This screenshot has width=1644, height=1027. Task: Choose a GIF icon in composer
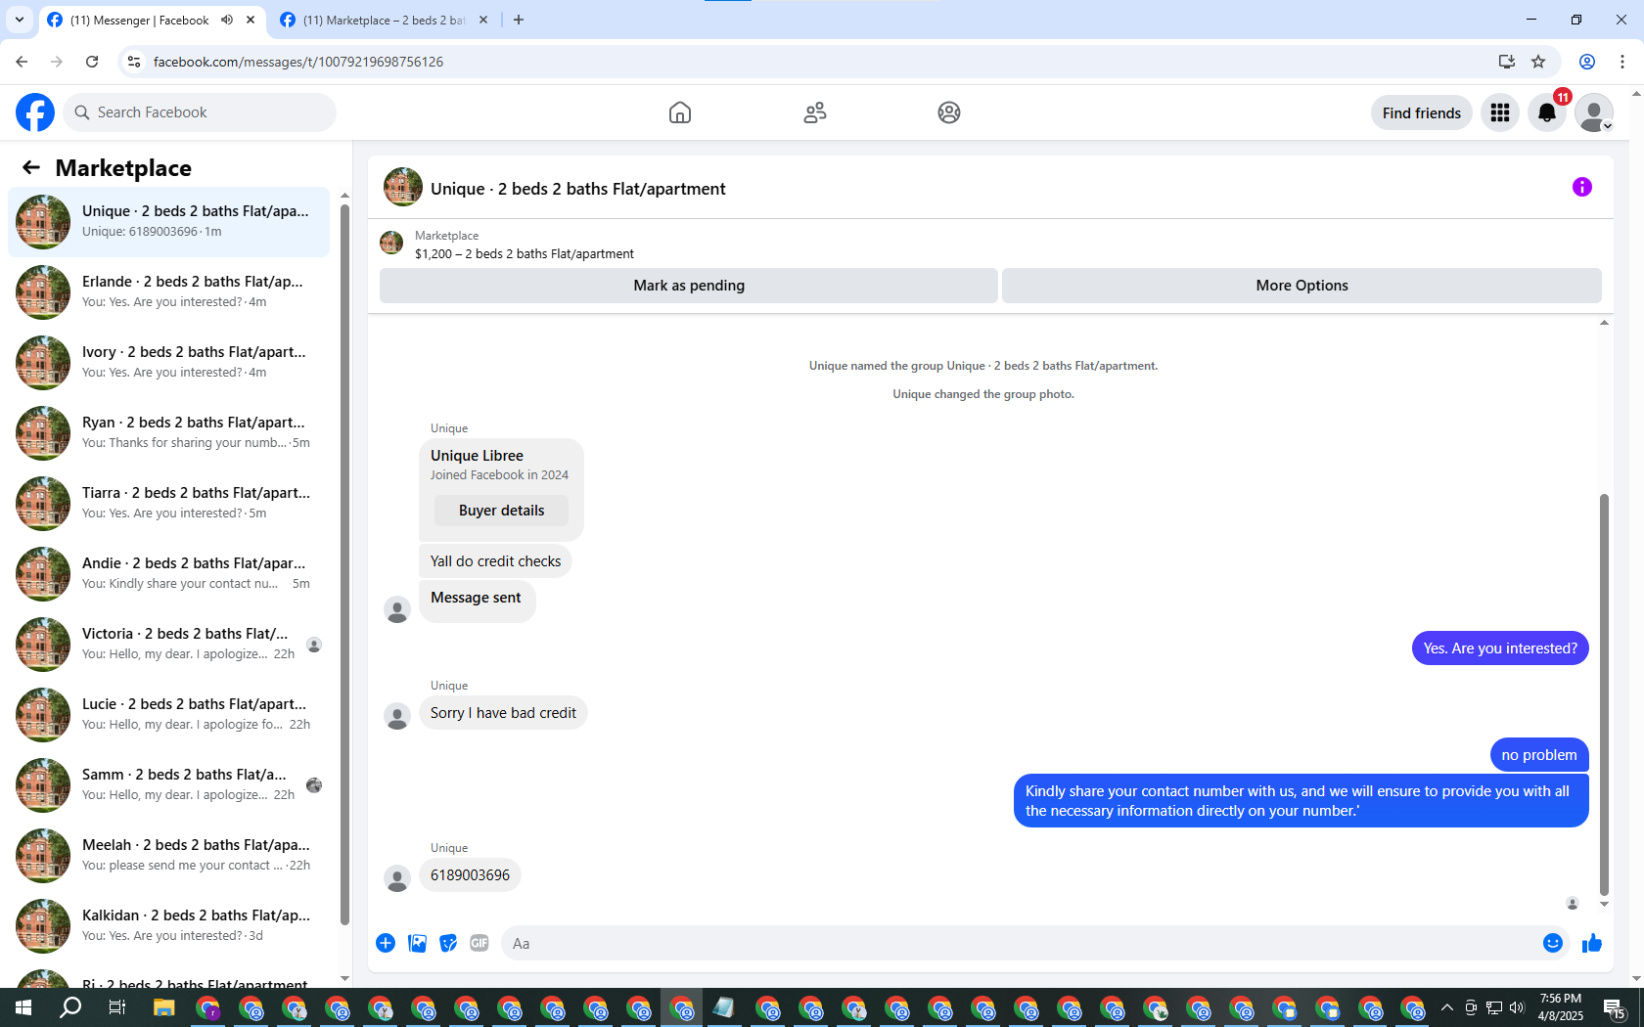coord(479,943)
